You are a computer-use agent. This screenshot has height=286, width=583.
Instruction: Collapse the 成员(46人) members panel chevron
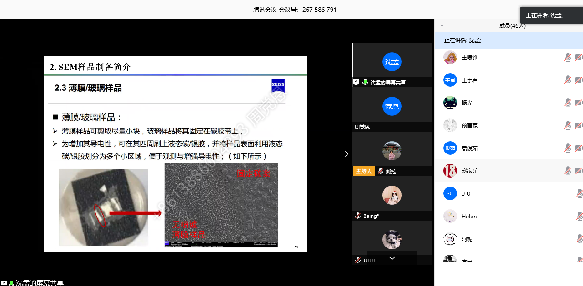coord(442,26)
